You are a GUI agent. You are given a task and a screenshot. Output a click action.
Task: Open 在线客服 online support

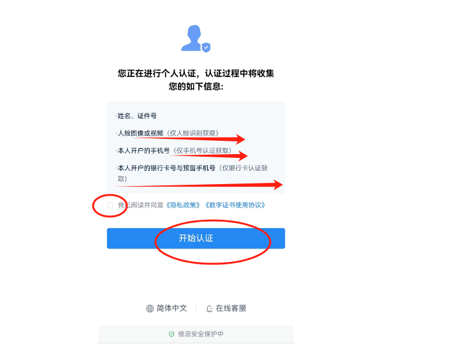226,308
